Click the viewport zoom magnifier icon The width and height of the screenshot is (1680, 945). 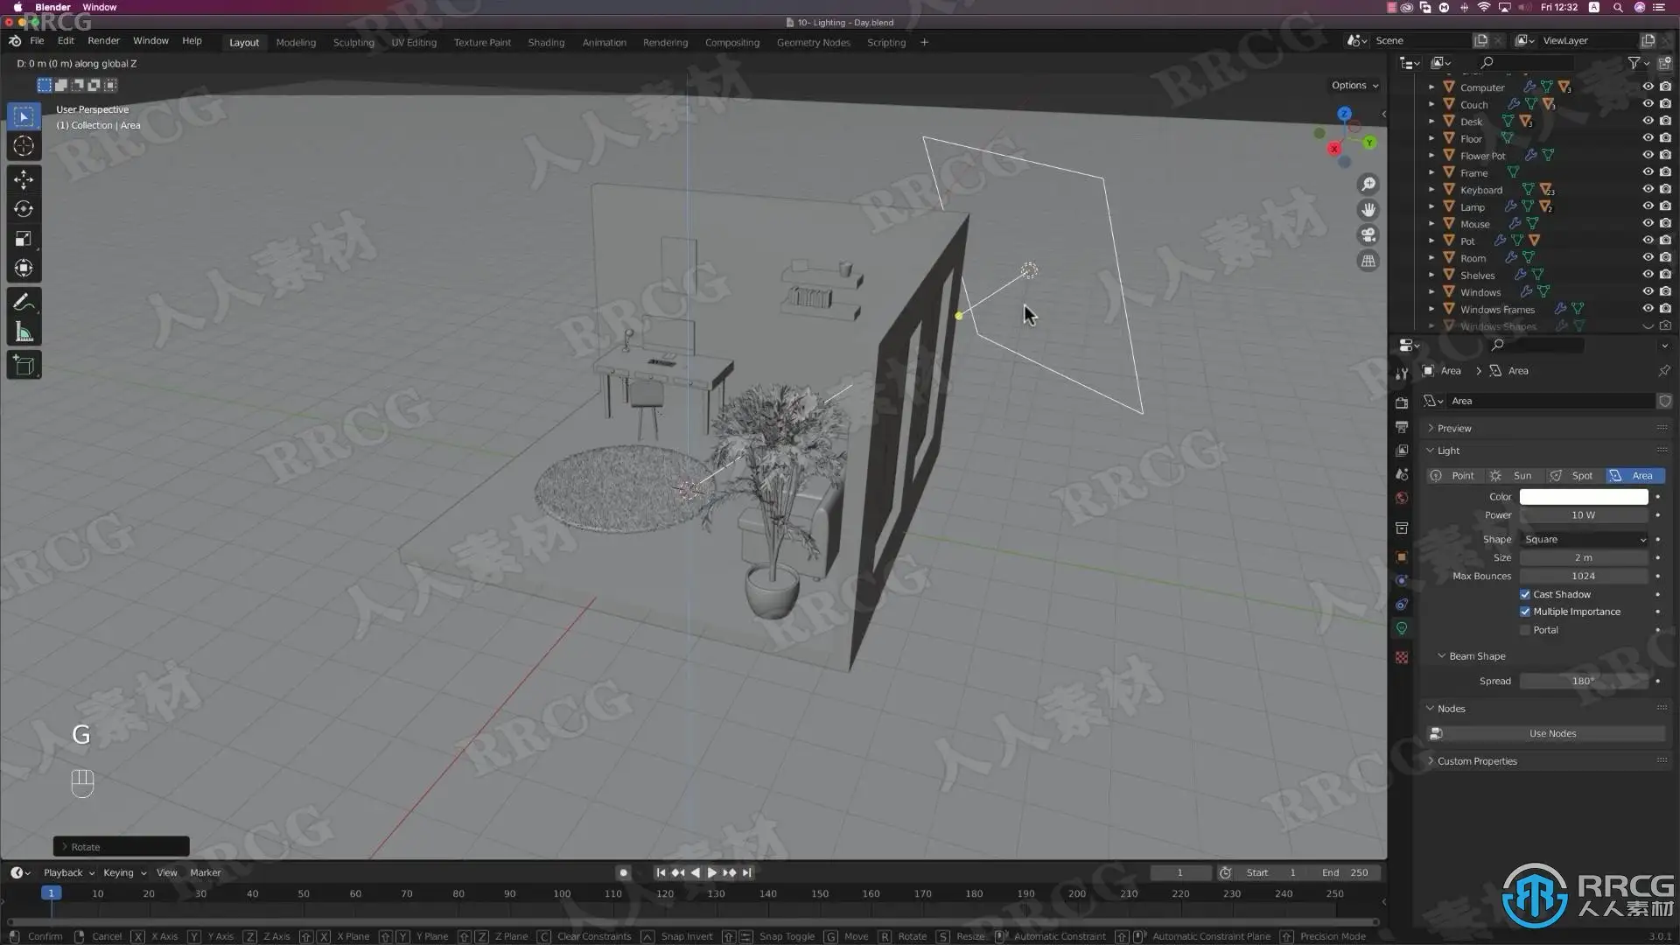[1368, 185]
